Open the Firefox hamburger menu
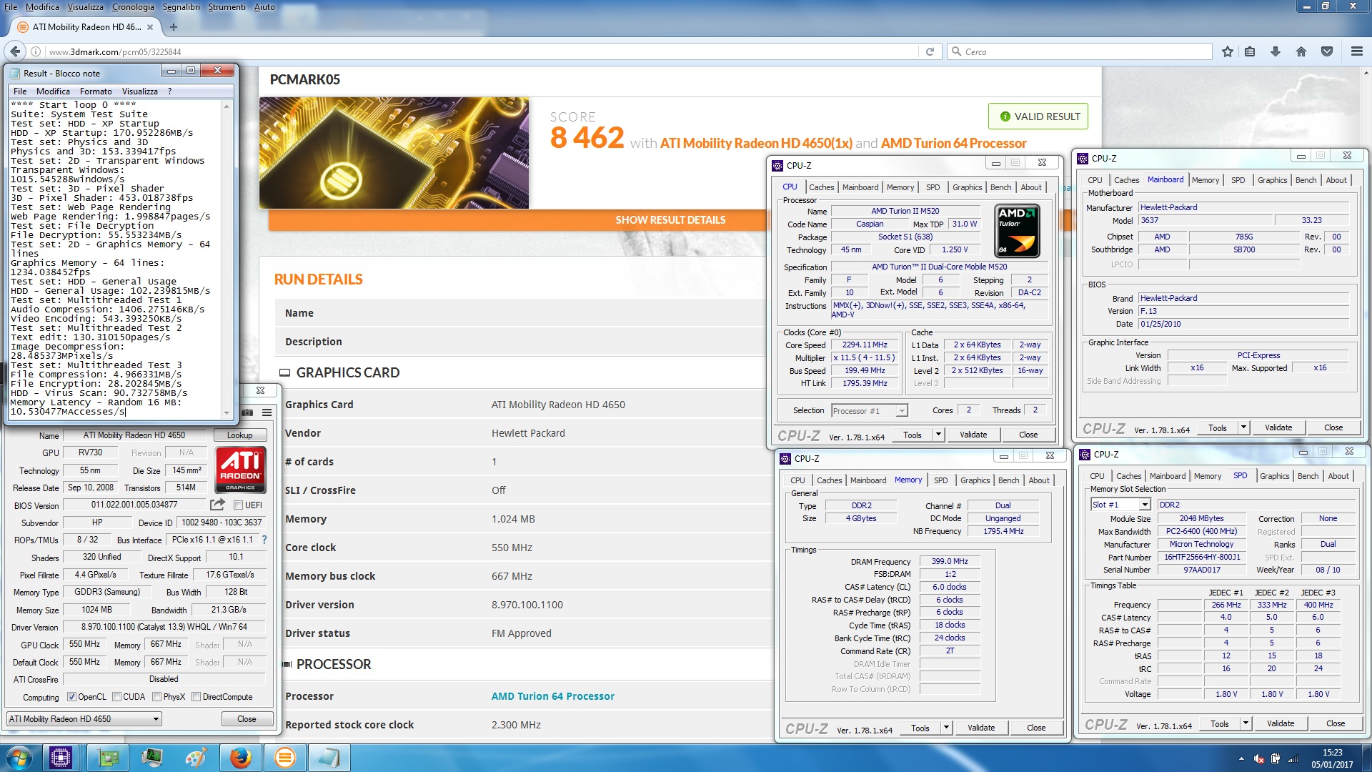 click(x=1356, y=51)
